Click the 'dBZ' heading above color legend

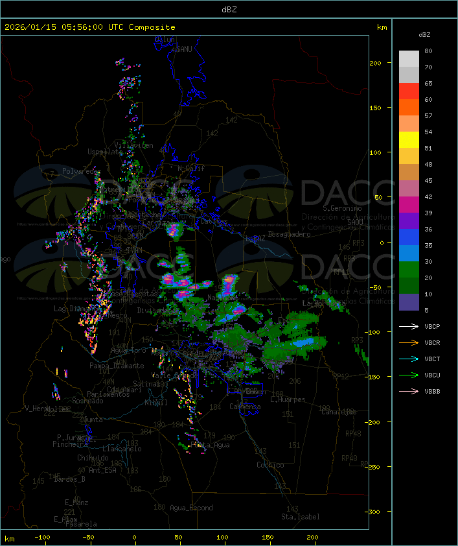(424, 35)
